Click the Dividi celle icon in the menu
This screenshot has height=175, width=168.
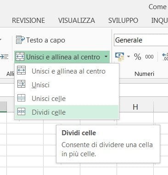[x=22, y=111]
